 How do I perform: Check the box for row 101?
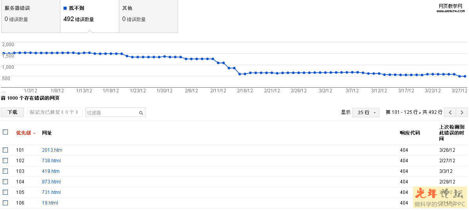[x=5, y=150]
